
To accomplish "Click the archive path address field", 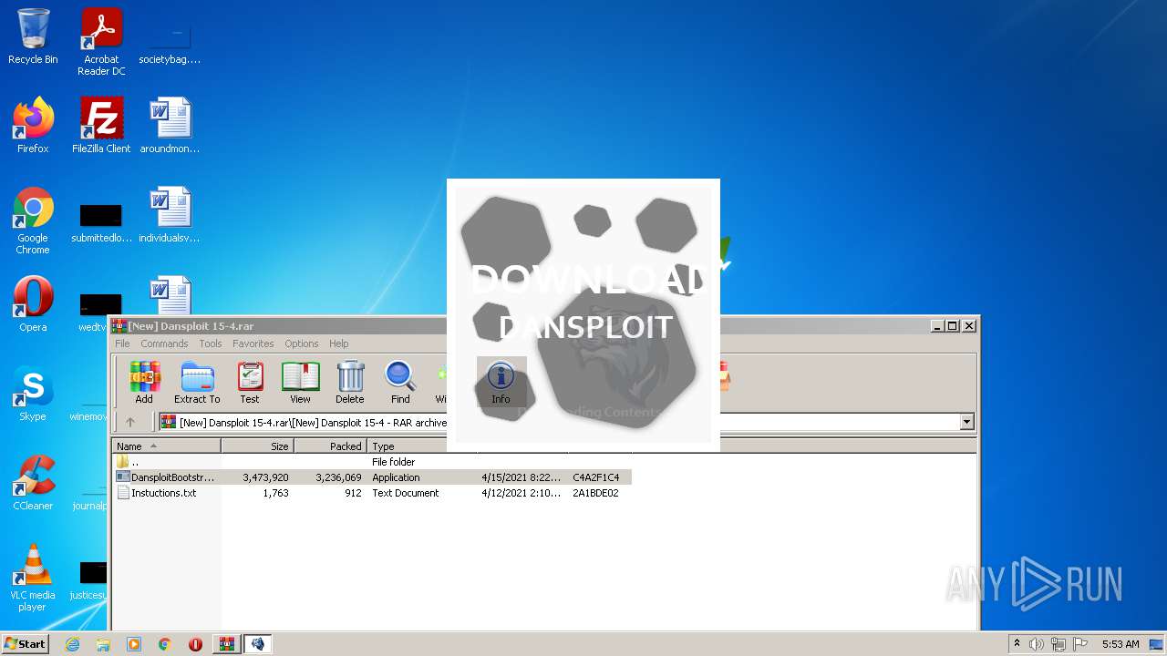I will pyautogui.click(x=566, y=422).
